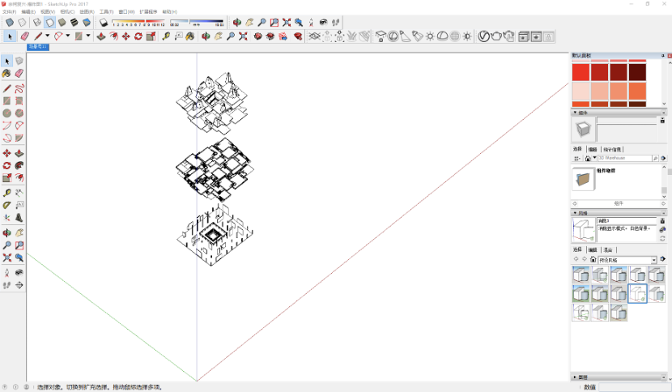The height and width of the screenshot is (392, 672).
Task: Activate the Offset tool in top toolbar
Action: point(113,36)
